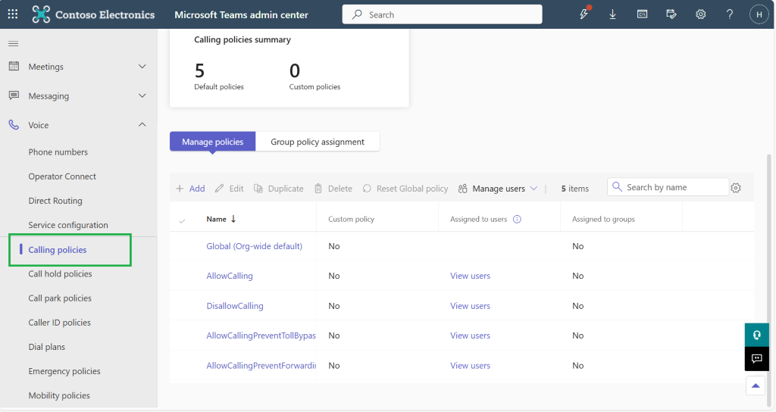776x412 pixels.
Task: Click the info icon beside Assigned to users
Action: tap(517, 219)
